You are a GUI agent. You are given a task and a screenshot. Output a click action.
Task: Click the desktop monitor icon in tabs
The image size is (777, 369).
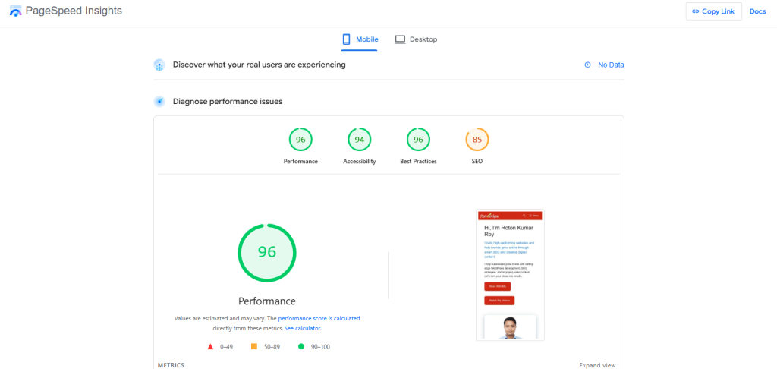400,39
